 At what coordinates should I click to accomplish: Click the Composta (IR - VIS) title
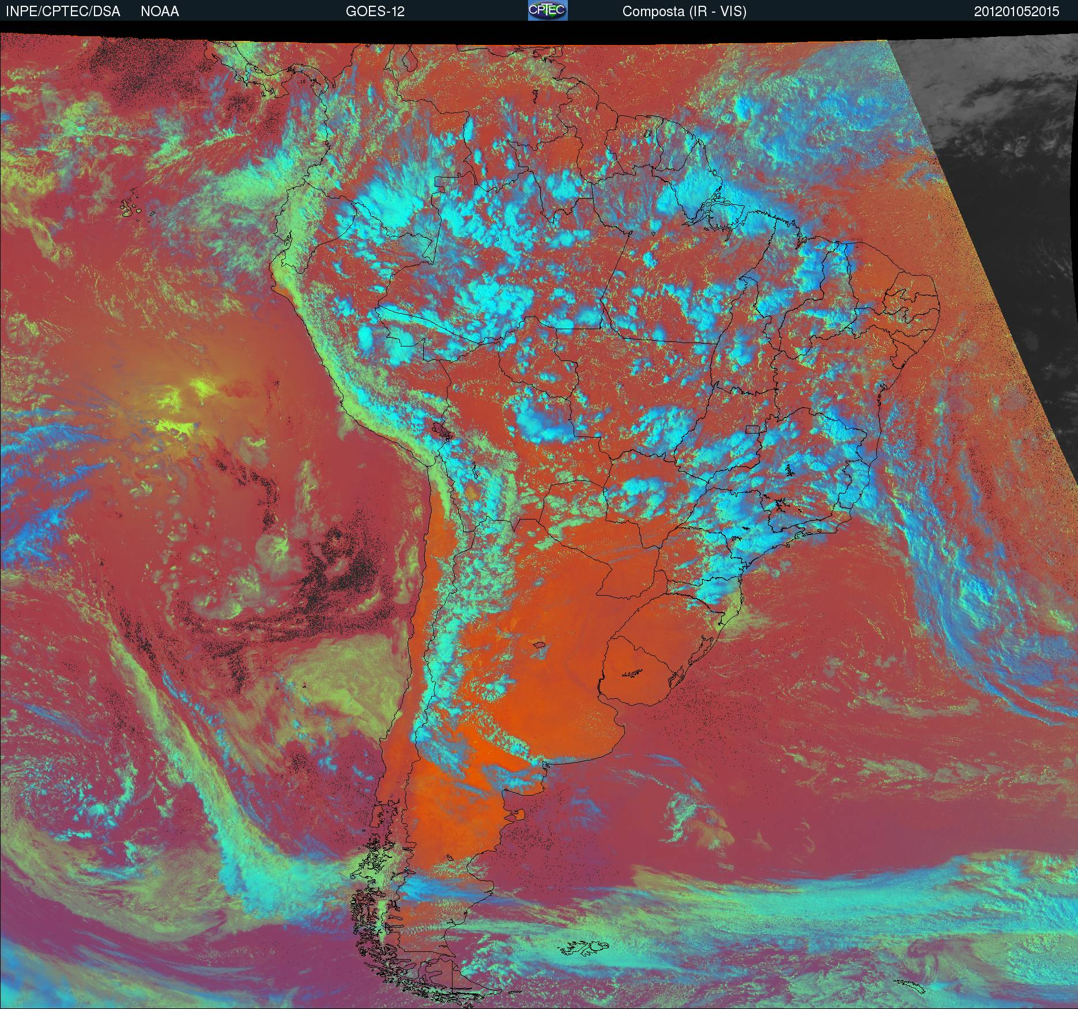[684, 12]
